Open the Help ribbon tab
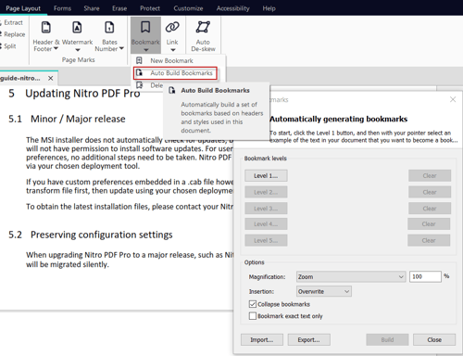The width and height of the screenshot is (463, 356). (269, 8)
